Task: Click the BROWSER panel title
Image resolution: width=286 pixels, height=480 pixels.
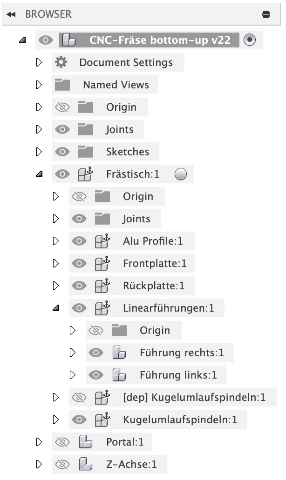Action: pyautogui.click(x=48, y=14)
